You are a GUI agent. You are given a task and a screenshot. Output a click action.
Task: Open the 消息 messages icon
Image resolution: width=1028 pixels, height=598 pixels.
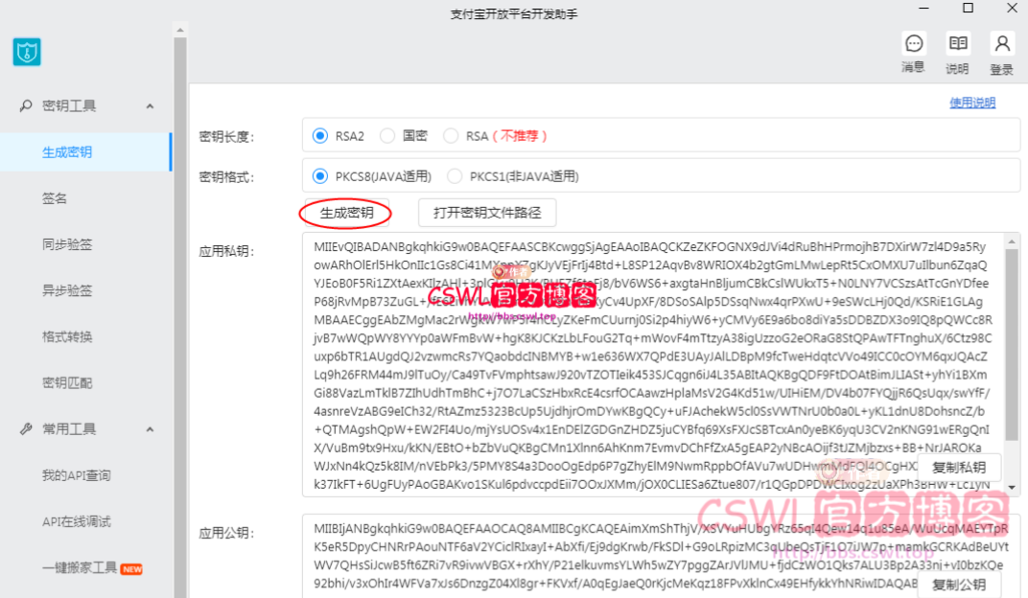coord(914,44)
